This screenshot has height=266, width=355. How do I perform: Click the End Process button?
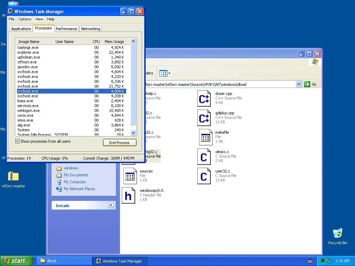[x=120, y=143]
